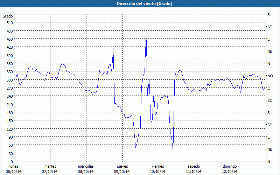
Task: Click the highest peak of the blue line
Action: 146,32
